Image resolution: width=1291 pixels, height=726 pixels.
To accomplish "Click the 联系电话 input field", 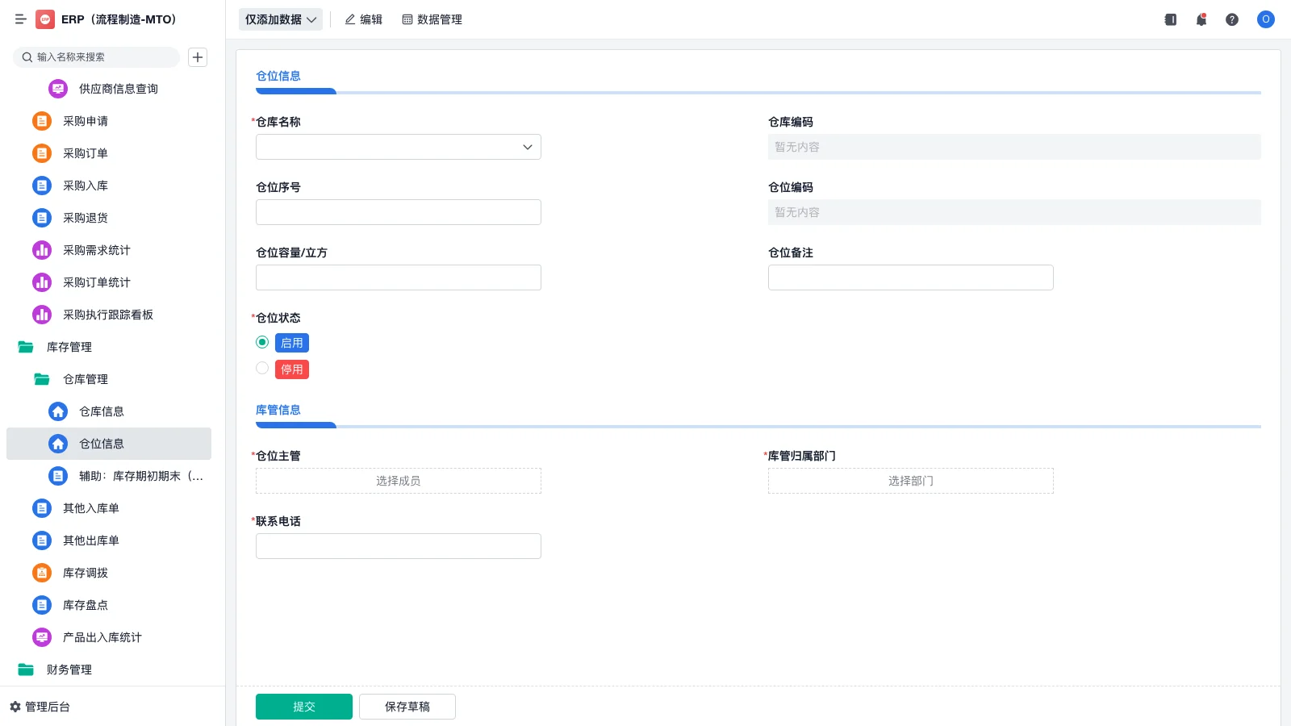I will pos(398,545).
